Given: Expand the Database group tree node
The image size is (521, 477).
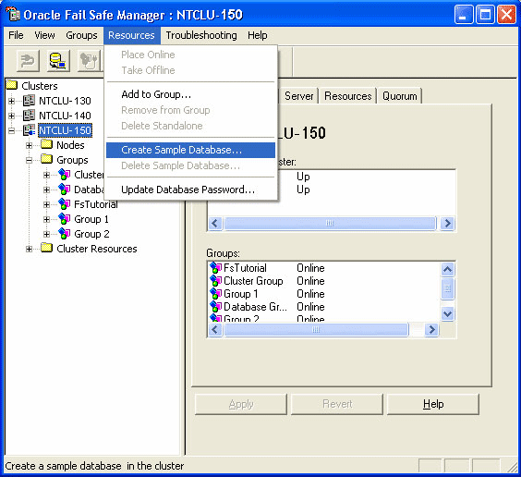Looking at the screenshot, I should point(46,190).
